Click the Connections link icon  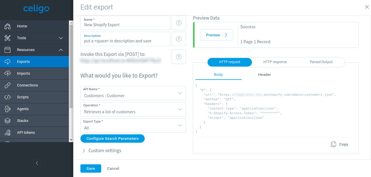pos(8,85)
